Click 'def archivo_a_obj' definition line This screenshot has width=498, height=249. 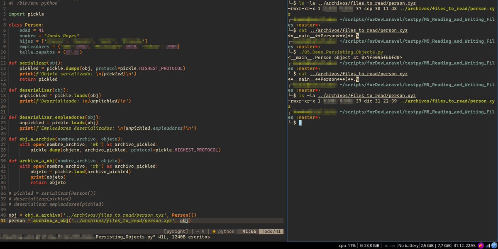point(66,160)
